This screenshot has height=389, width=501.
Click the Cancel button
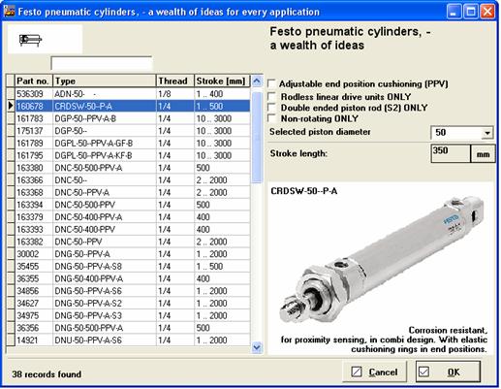(374, 372)
